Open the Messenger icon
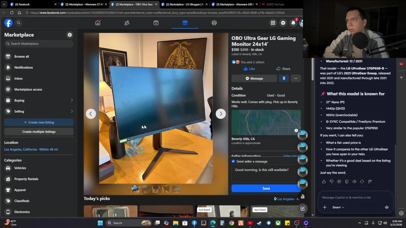406x228 pixels. point(283,23)
